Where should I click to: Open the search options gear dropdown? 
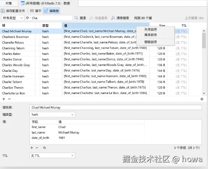28,18
